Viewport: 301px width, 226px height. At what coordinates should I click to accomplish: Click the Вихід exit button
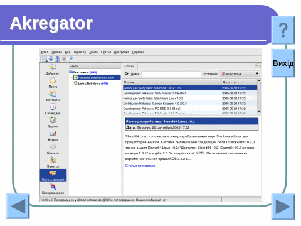pyautogui.click(x=283, y=63)
